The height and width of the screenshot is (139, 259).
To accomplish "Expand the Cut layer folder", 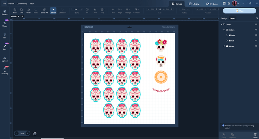I will coord(227,40).
